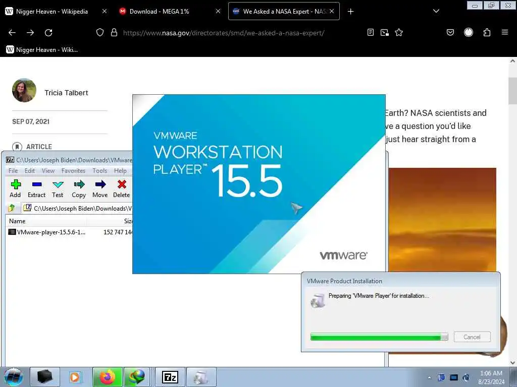Bookmark this page with the star icon
Image resolution: width=517 pixels, height=387 pixels.
tap(399, 33)
